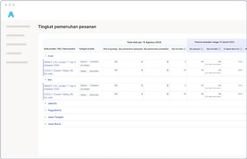Collapse the Bali group arrow
Image resolution: width=247 pixels, height=159 pixels.
coord(45,80)
